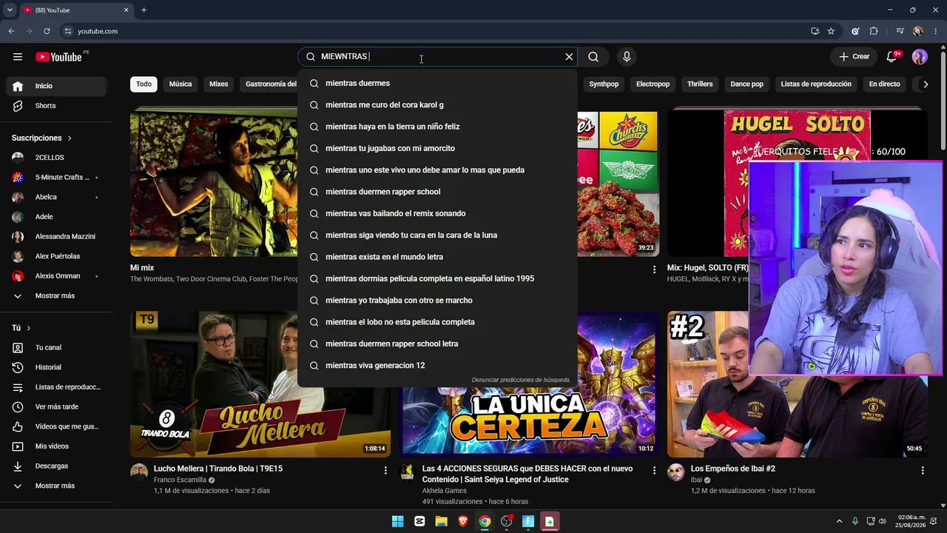This screenshot has width=947, height=533.
Task: Open the Mi mix thumbnail
Action: (x=214, y=184)
